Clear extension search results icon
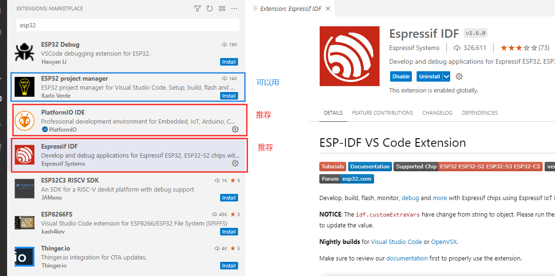The width and height of the screenshot is (555, 276). [x=222, y=8]
